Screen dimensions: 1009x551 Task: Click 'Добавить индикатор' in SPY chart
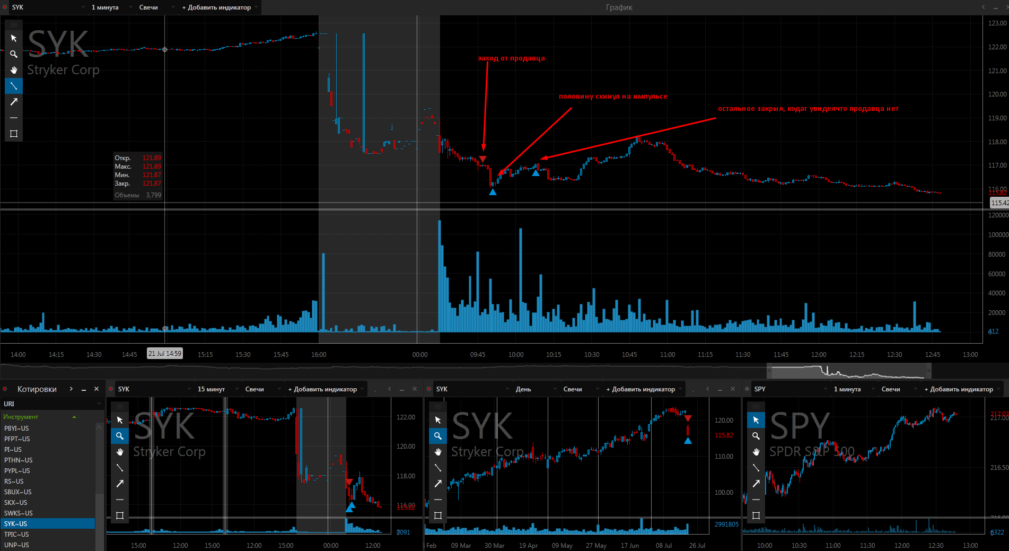pos(962,389)
